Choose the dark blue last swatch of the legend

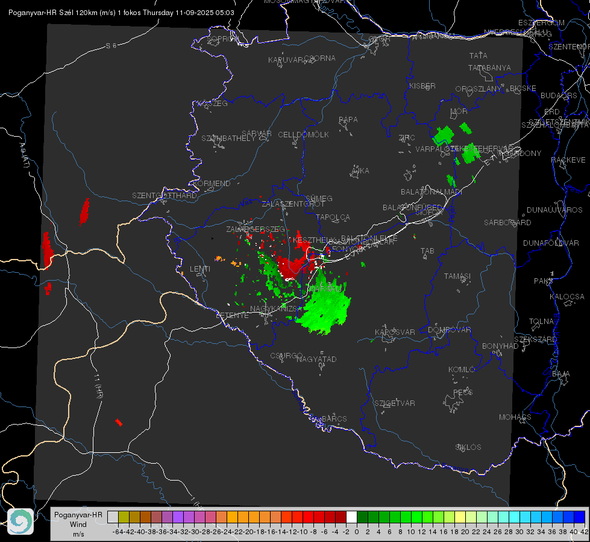tap(580, 517)
